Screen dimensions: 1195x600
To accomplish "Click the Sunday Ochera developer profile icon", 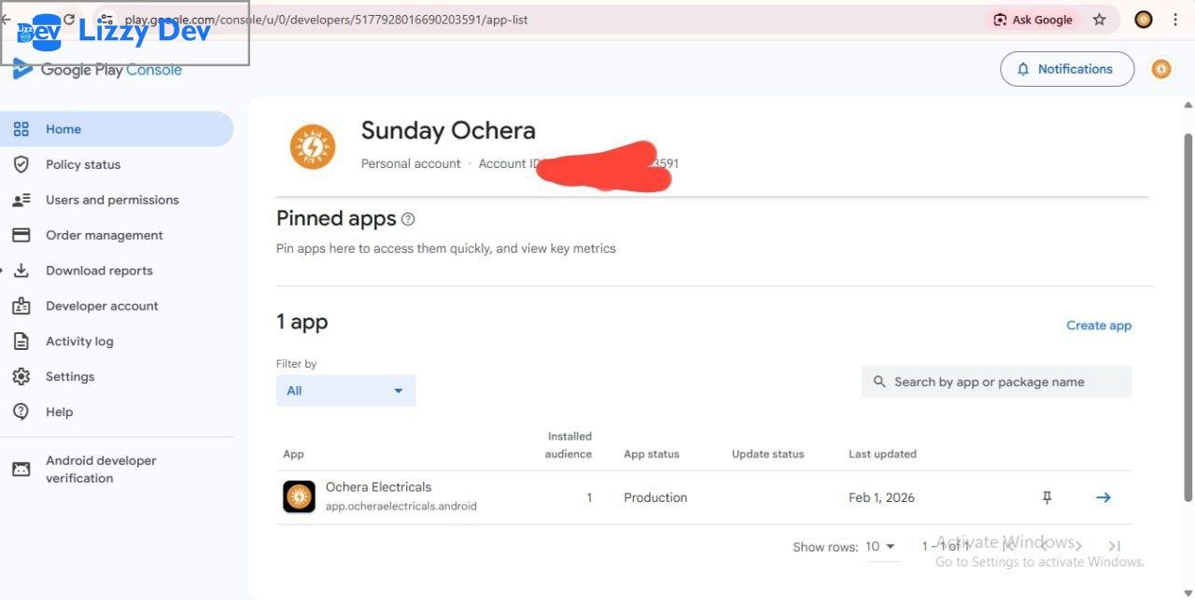I will (312, 147).
